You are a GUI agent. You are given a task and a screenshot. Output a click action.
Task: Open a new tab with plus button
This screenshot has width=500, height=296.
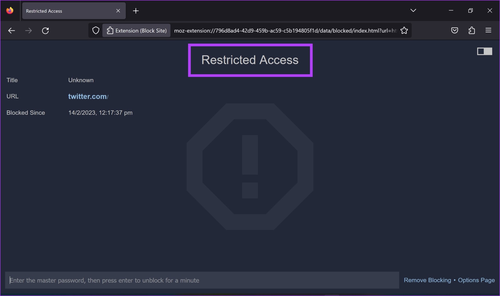[x=136, y=11]
